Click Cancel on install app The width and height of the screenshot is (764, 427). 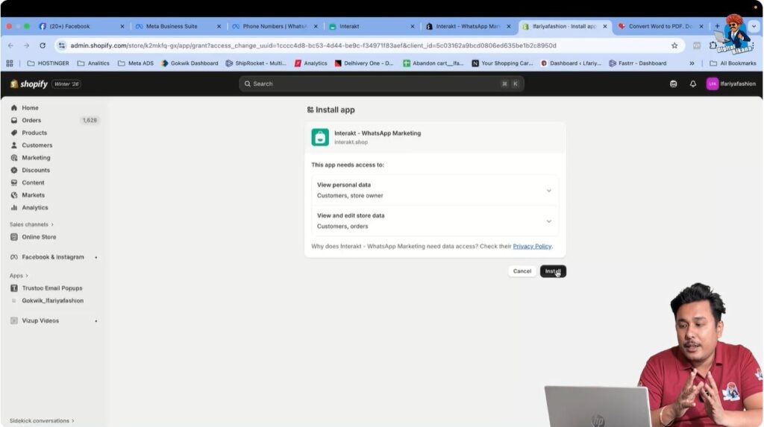522,271
